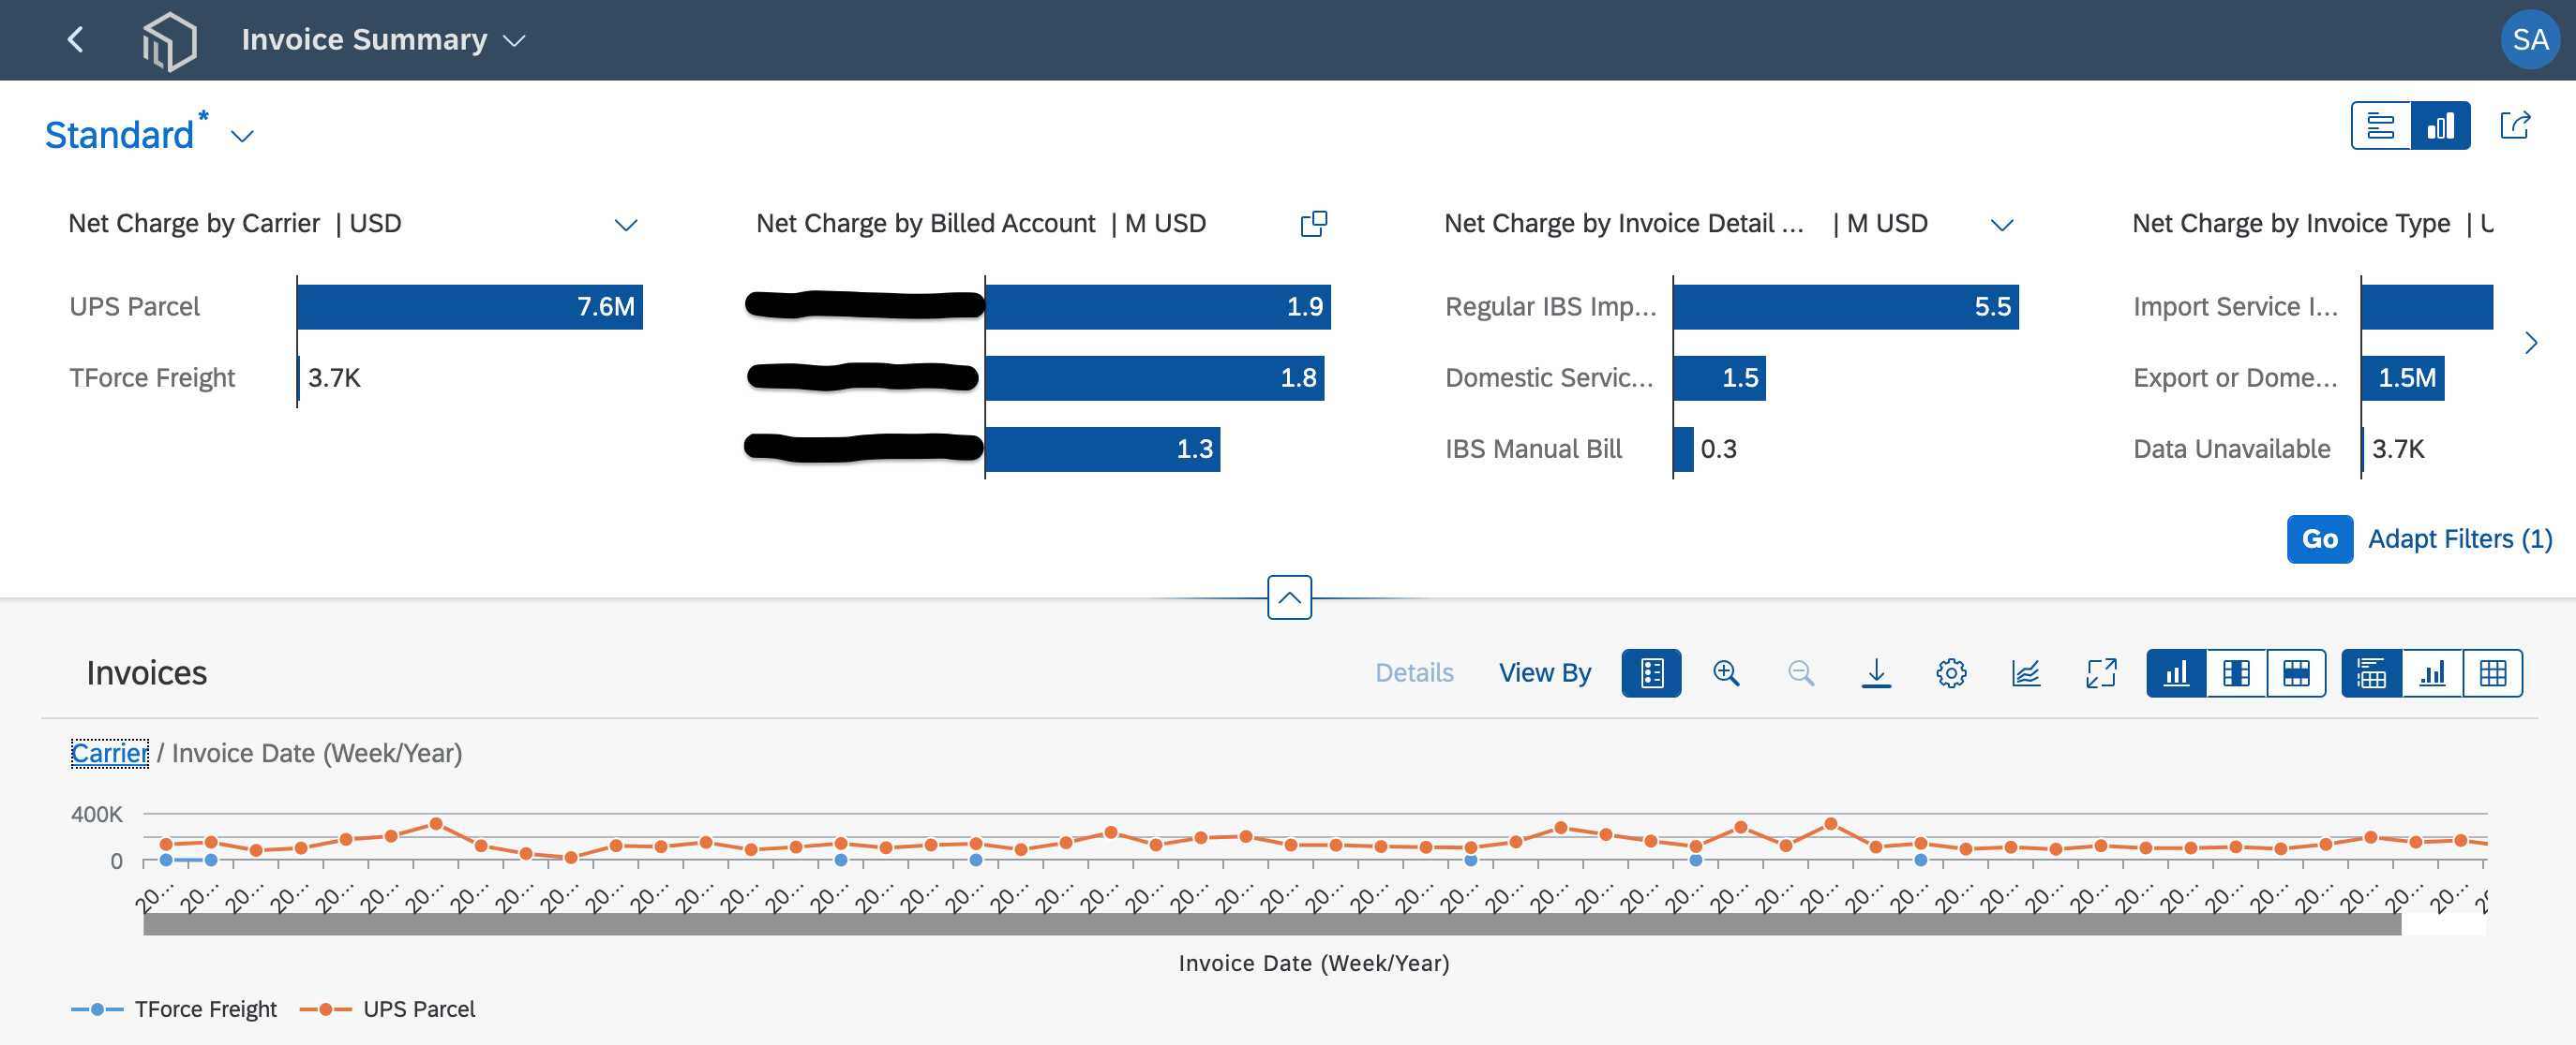Select the 1.8 bar under Billed Account
This screenshot has width=2576, height=1045.
[x=1155, y=377]
